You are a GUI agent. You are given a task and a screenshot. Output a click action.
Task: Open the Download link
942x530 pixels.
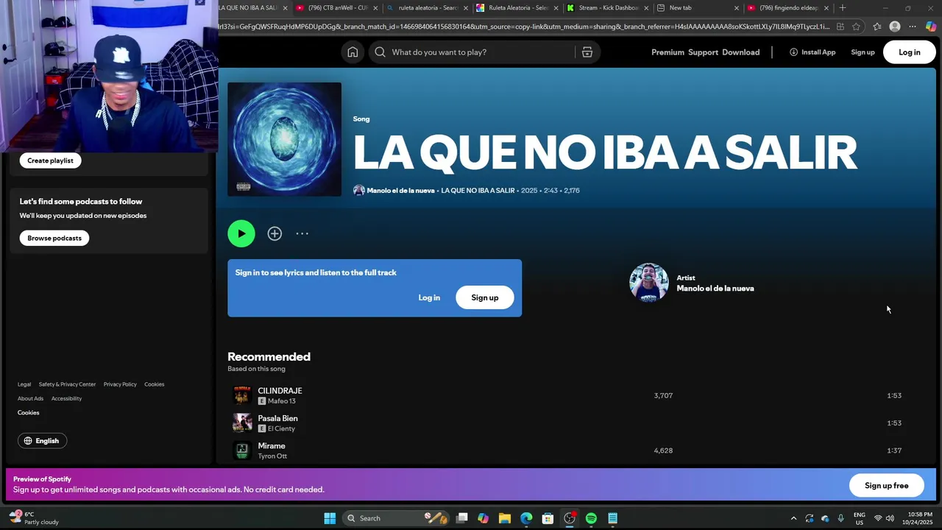pyautogui.click(x=740, y=52)
